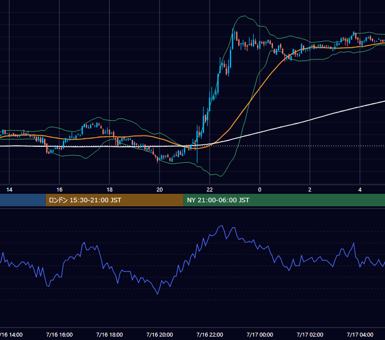Click the 7/17 00:00 date label

(x=260, y=334)
